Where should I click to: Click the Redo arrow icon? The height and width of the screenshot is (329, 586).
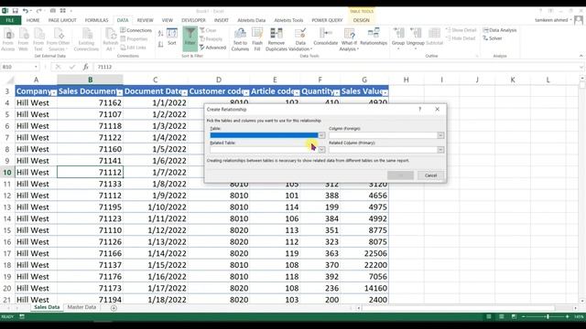pos(38,11)
